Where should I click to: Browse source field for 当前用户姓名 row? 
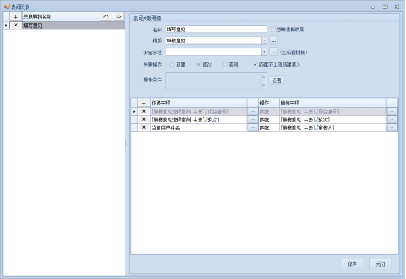(x=253, y=127)
